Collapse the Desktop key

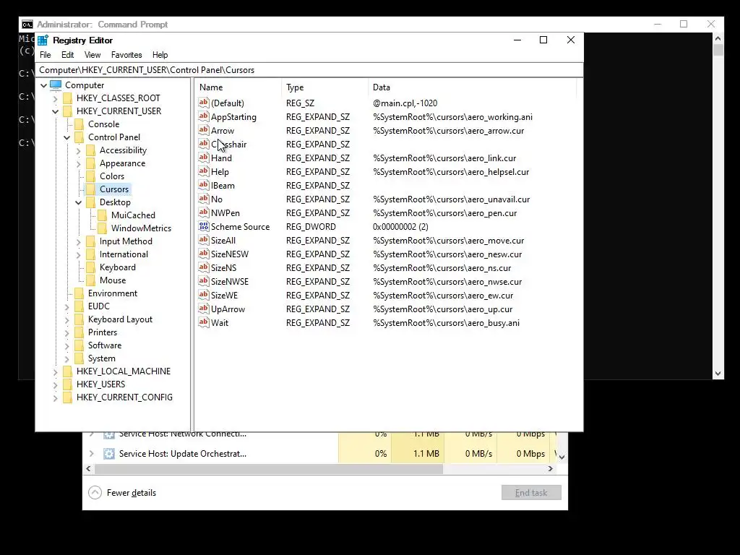[78, 202]
